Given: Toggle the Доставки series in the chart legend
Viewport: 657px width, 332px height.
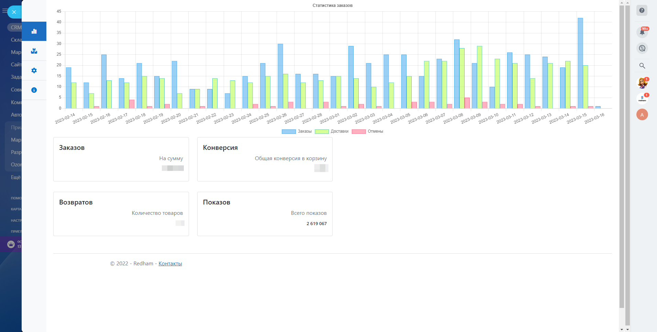Looking at the screenshot, I should (332, 132).
